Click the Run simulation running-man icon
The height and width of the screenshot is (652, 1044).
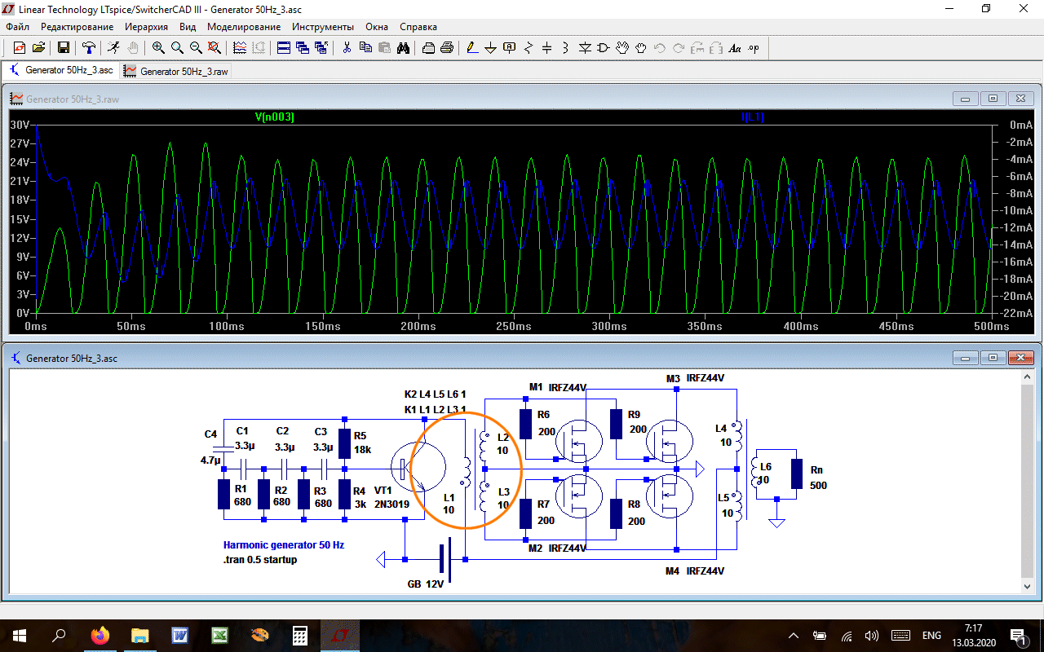click(x=114, y=48)
